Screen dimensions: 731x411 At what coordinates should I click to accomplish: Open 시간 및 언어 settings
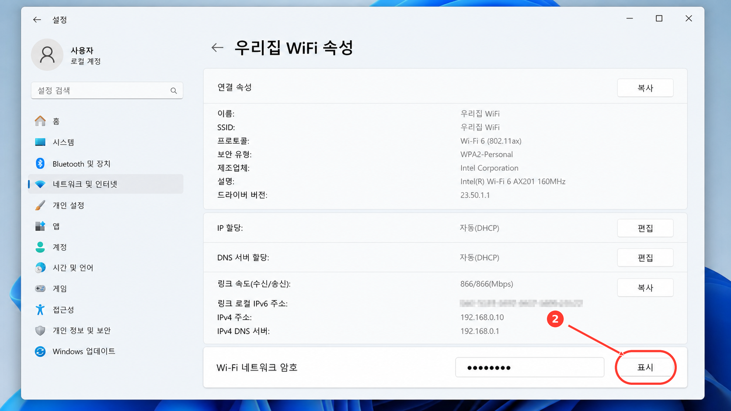click(106, 268)
